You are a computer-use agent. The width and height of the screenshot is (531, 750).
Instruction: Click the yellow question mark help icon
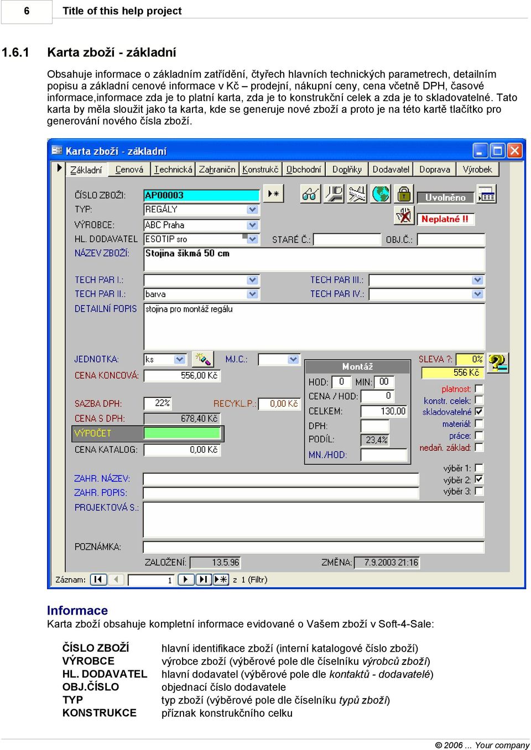pyautogui.click(x=498, y=363)
